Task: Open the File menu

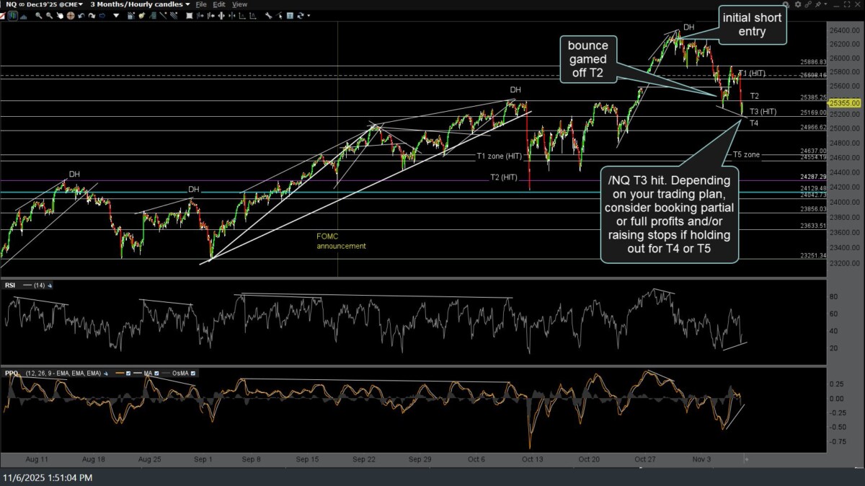Action: tap(202, 4)
